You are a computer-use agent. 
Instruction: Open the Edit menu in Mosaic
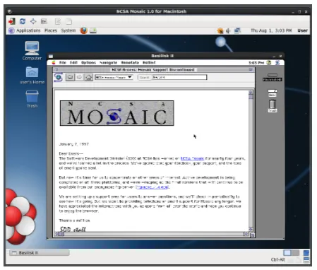(x=73, y=63)
